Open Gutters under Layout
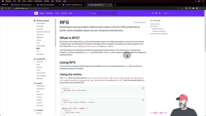The image size is (206, 116). click(39, 97)
